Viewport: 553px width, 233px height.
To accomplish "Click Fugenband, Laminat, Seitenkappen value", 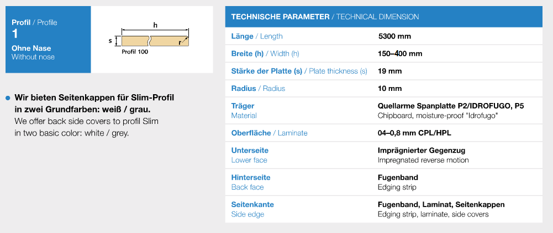I will [441, 204].
